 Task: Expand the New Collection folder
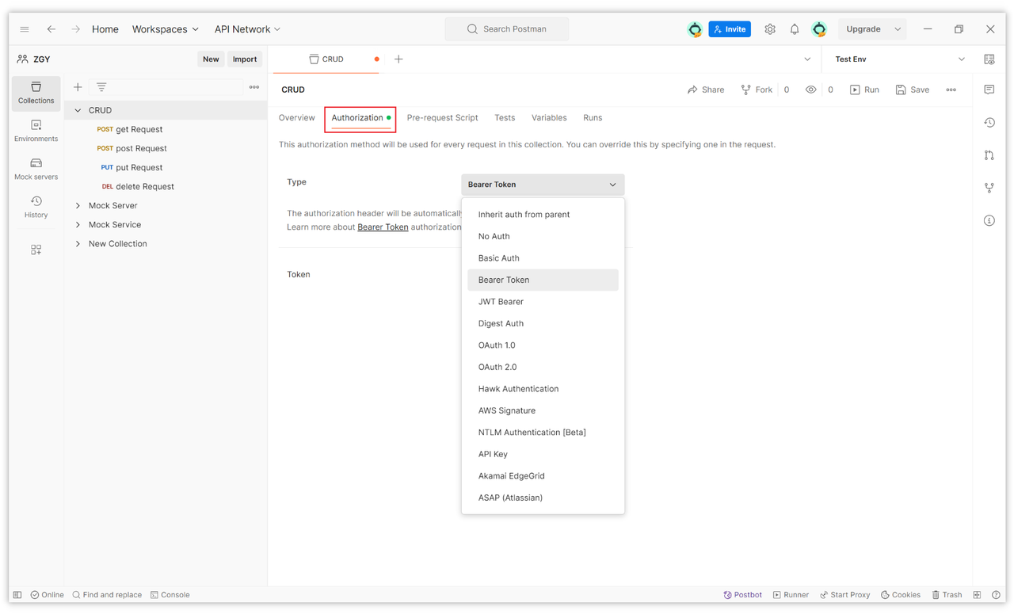(78, 243)
